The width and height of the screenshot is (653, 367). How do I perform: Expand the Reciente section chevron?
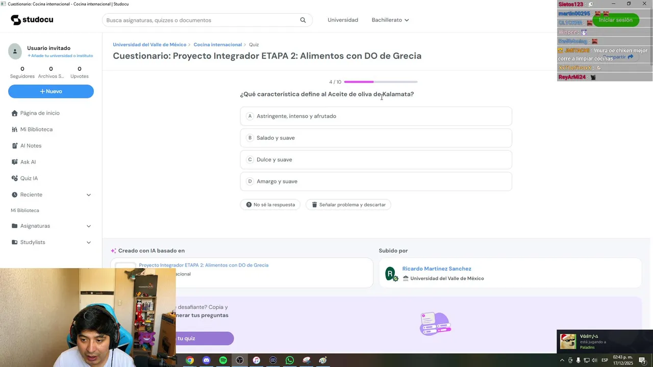89,195
